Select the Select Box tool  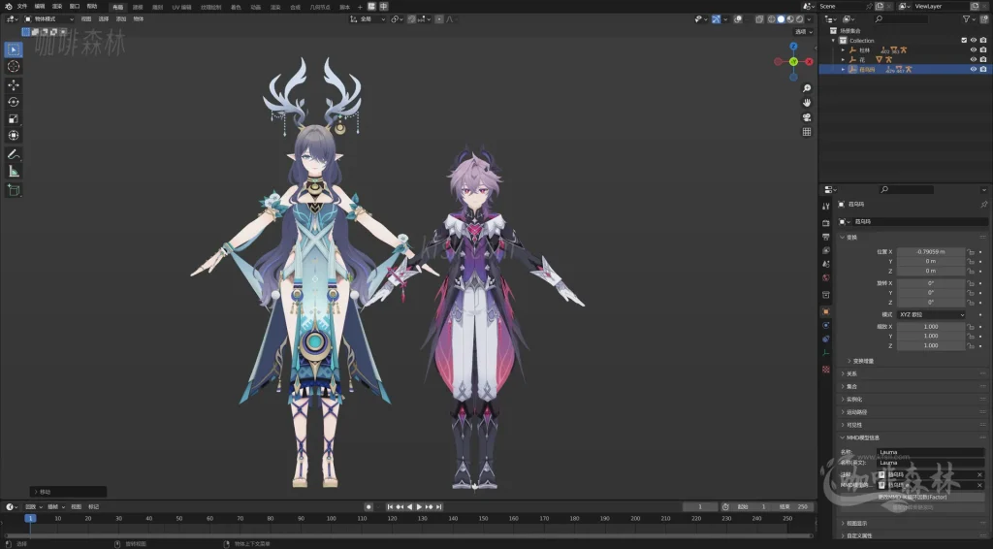(x=14, y=49)
